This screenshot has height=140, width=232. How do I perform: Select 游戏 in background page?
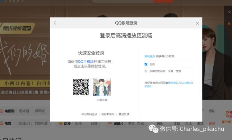200,124
